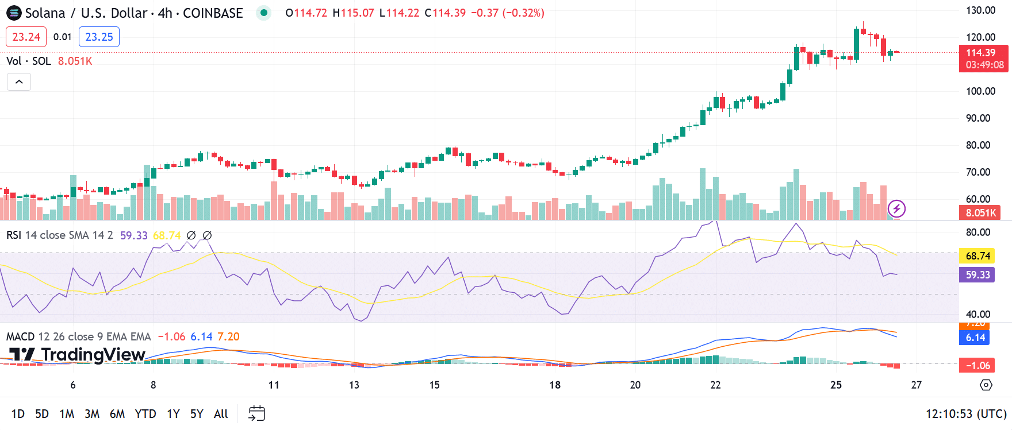The height and width of the screenshot is (430, 1012).
Task: Open chart settings hexagon icon
Action: 986,385
